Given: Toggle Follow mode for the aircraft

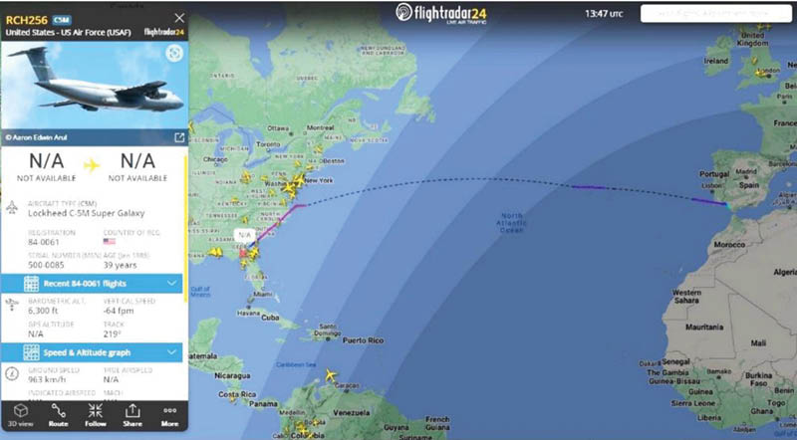Looking at the screenshot, I should (x=96, y=416).
